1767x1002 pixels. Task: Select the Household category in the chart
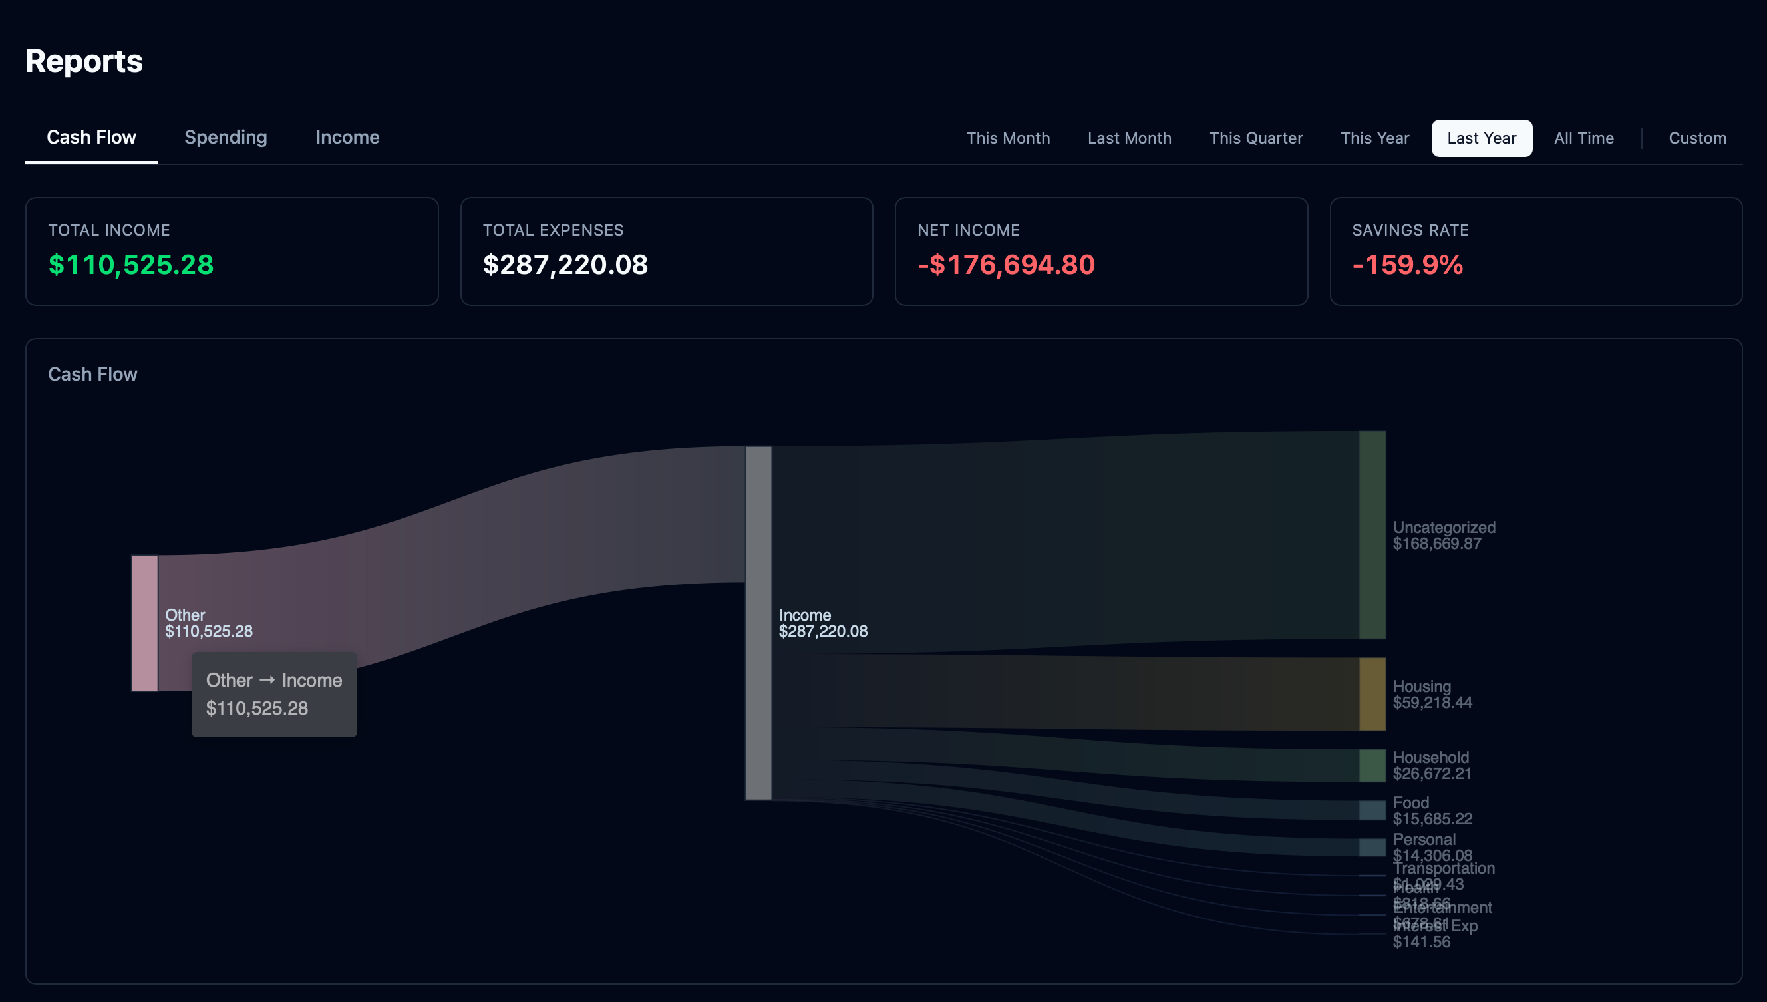coord(1372,765)
